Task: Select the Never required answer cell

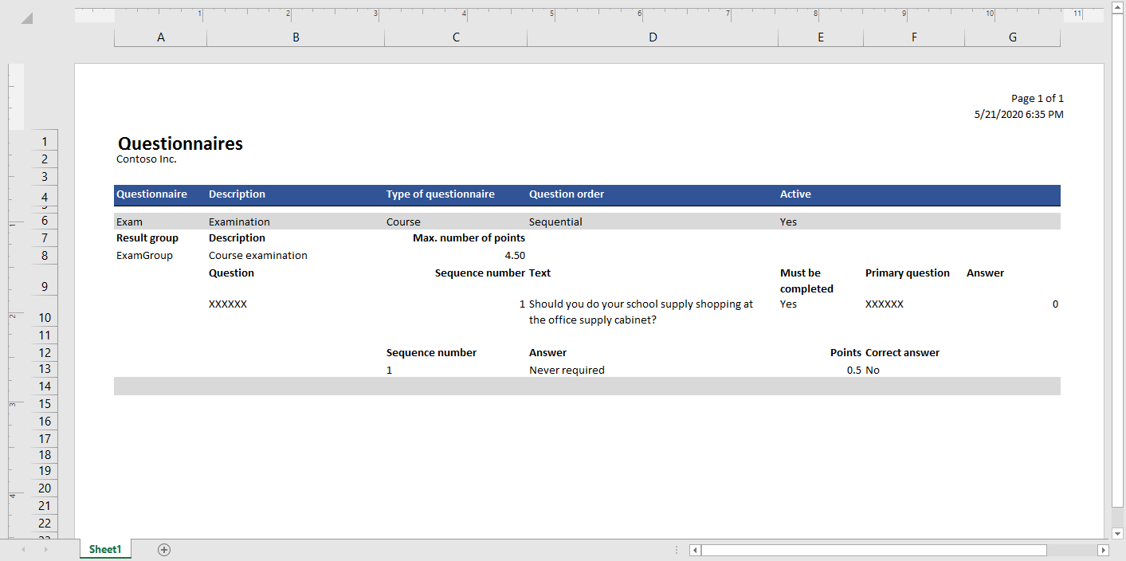Action: click(x=567, y=370)
